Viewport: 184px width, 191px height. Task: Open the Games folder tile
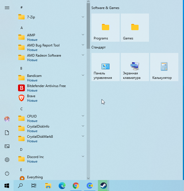[x=135, y=28]
